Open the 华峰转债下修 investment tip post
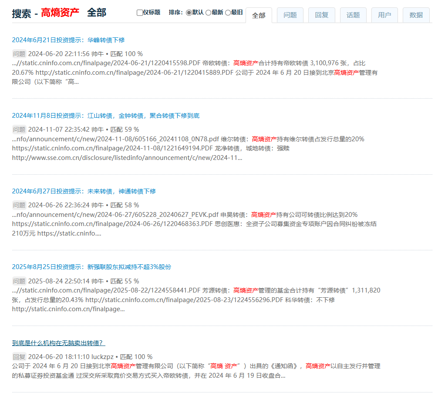The width and height of the screenshot is (438, 399). coord(68,40)
